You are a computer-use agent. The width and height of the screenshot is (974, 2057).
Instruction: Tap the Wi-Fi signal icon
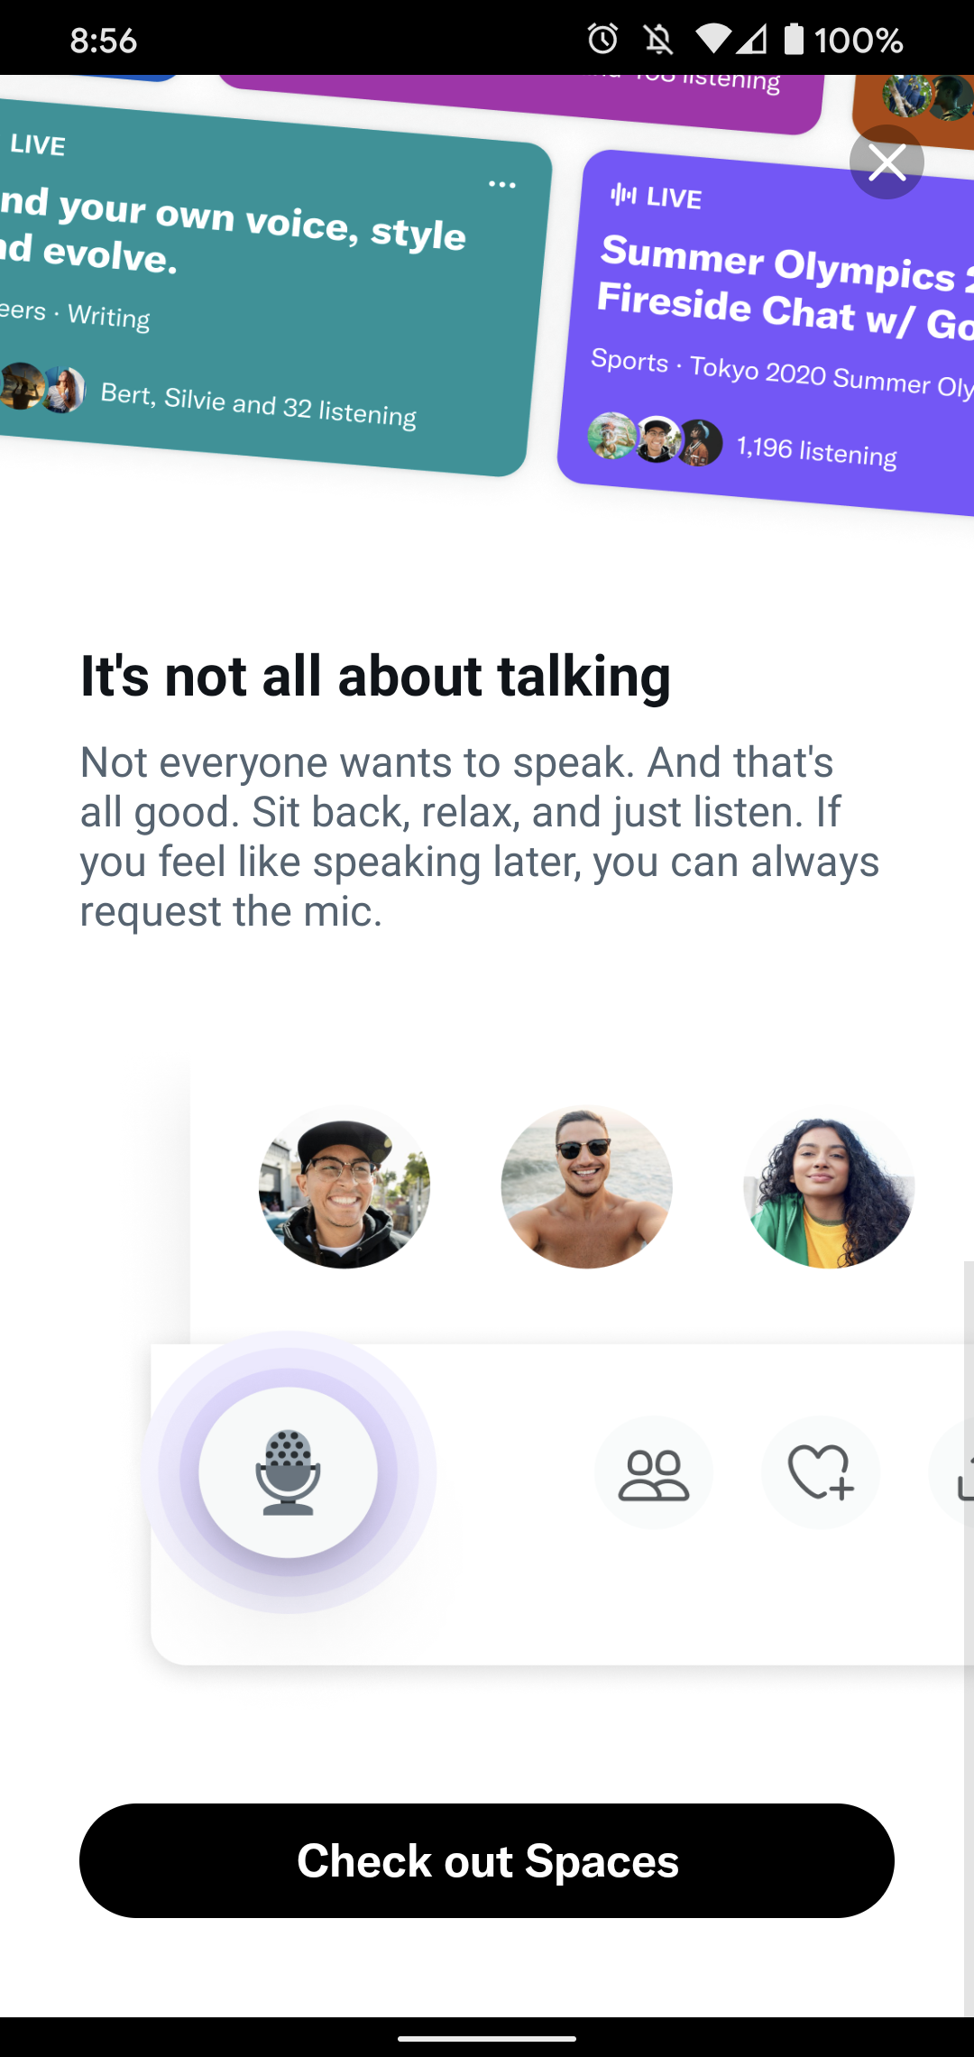(x=713, y=39)
